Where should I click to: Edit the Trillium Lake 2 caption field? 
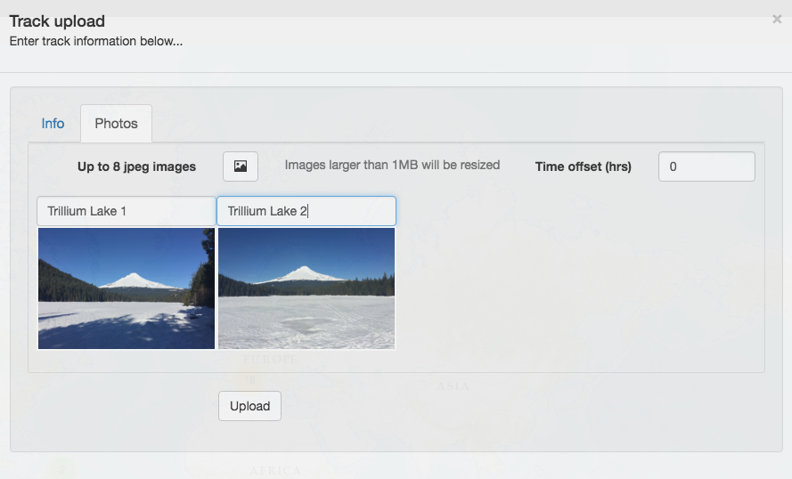click(x=306, y=211)
